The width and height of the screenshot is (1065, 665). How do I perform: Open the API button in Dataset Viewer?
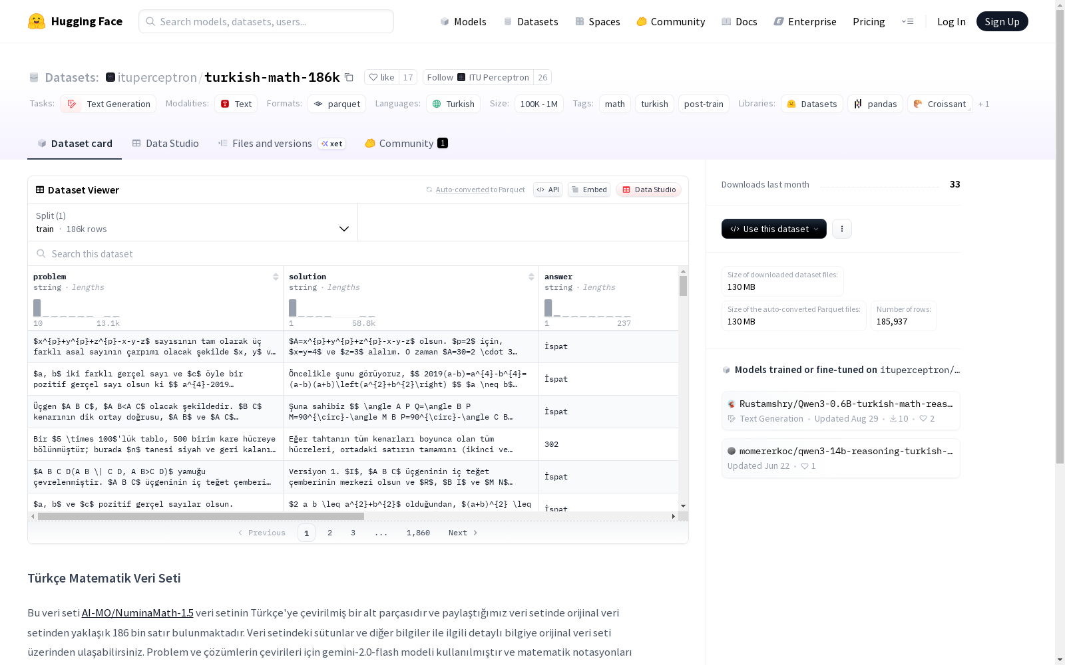pyautogui.click(x=548, y=190)
